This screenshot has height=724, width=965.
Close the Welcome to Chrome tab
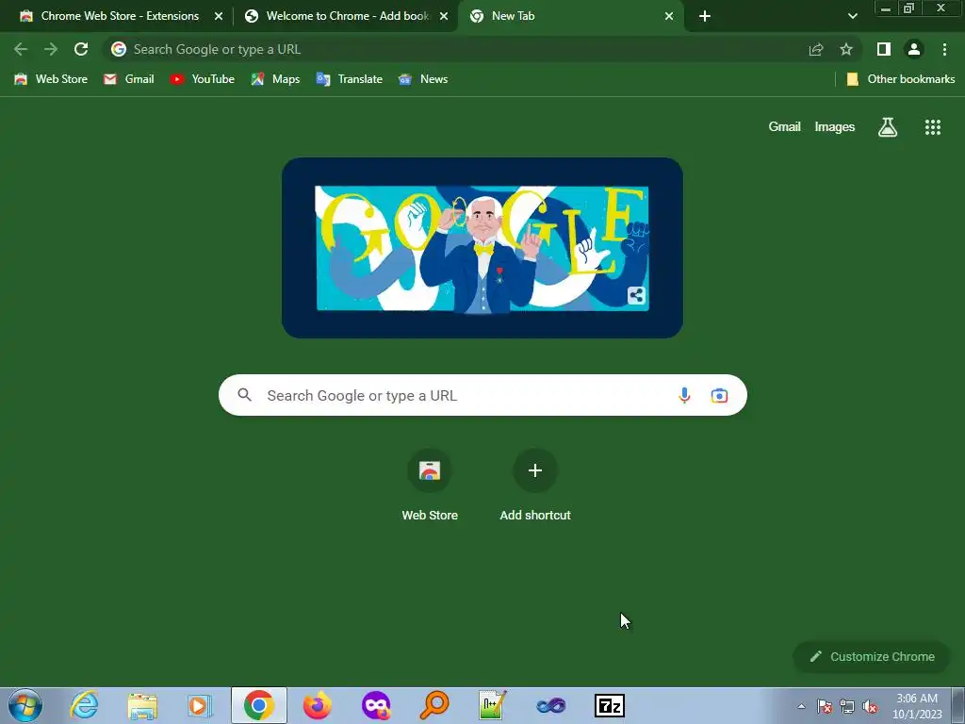click(x=444, y=16)
